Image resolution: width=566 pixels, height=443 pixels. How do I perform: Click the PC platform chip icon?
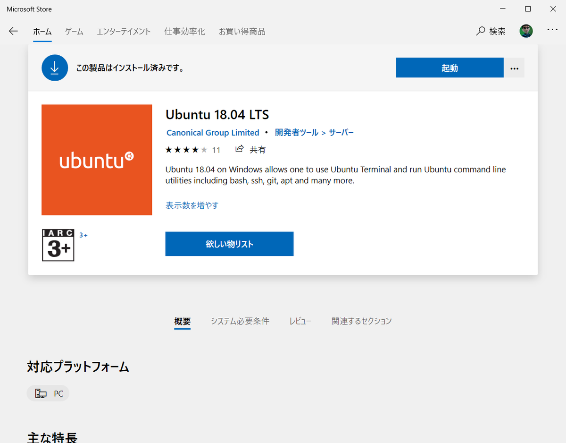(x=40, y=393)
